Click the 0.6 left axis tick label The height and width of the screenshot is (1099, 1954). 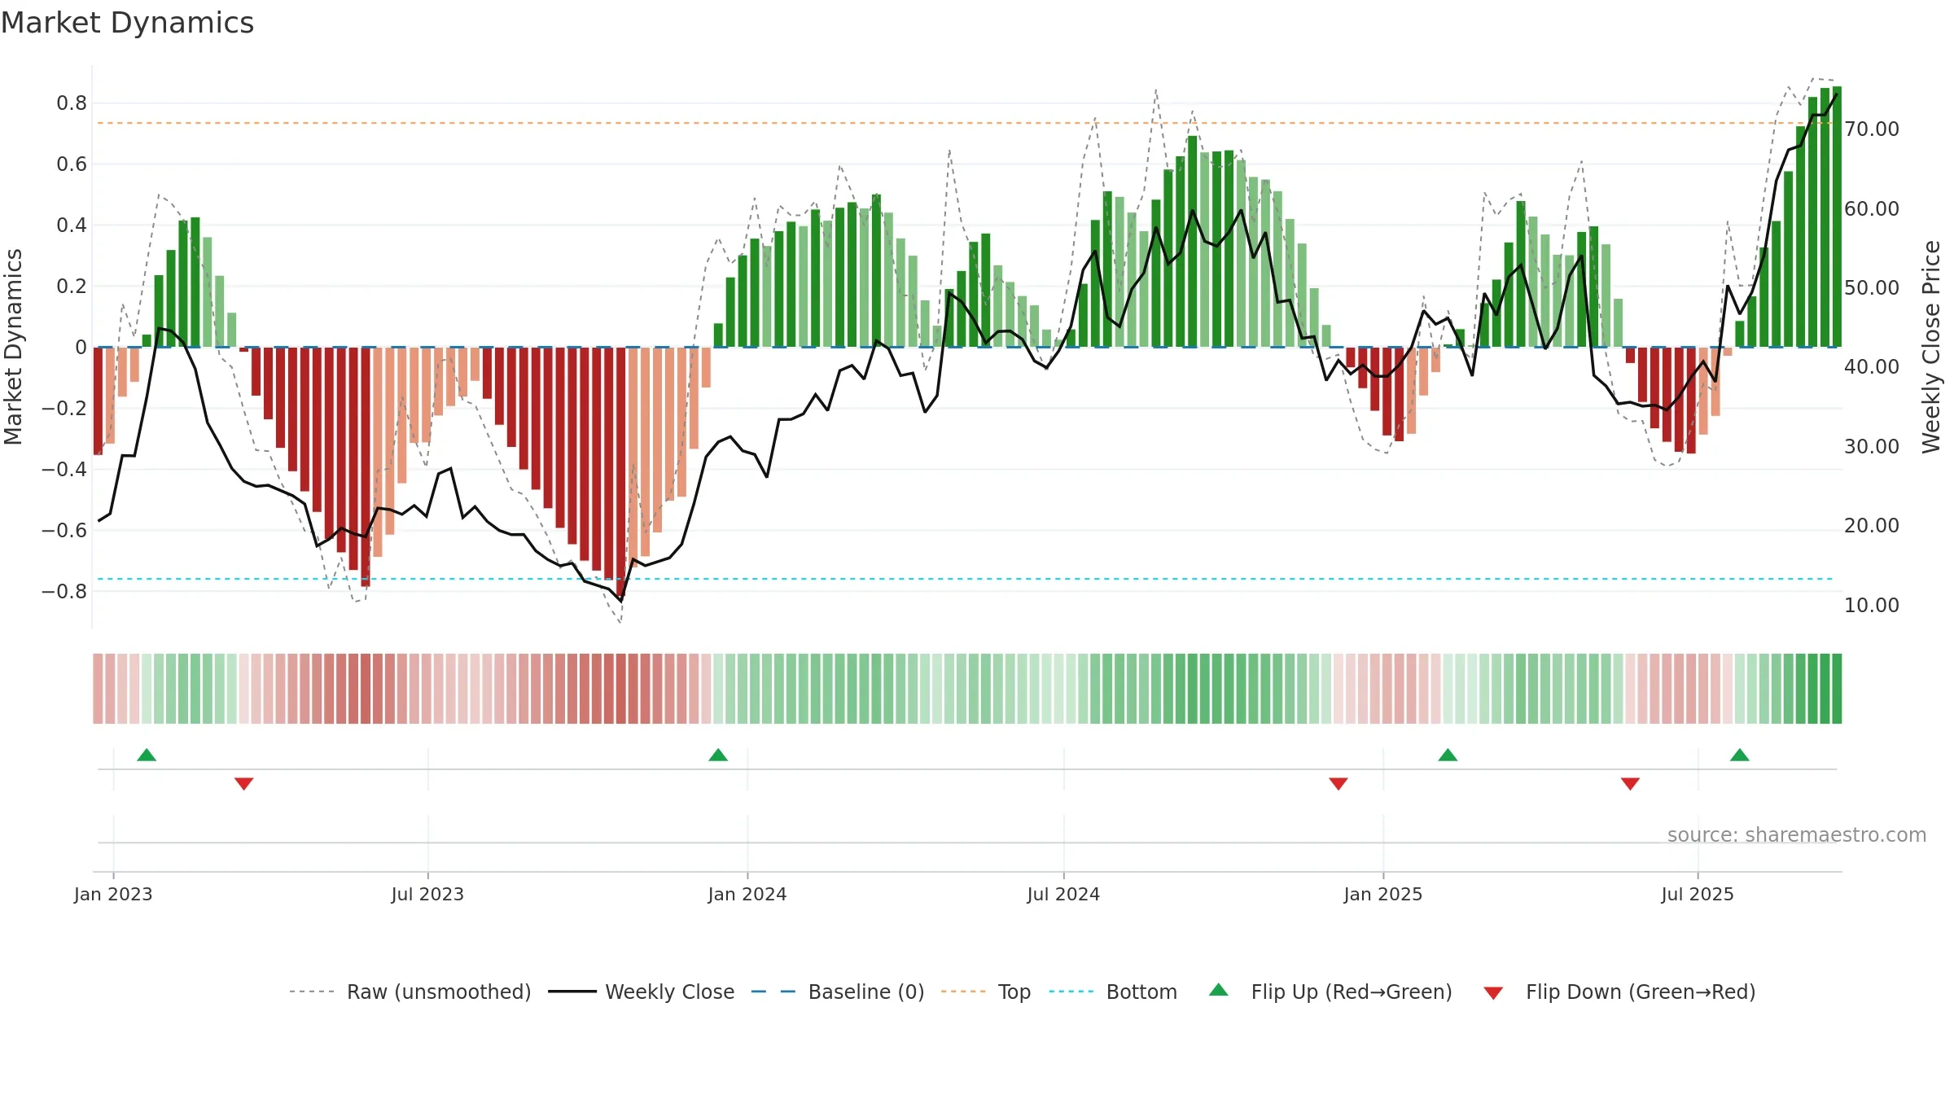72,164
